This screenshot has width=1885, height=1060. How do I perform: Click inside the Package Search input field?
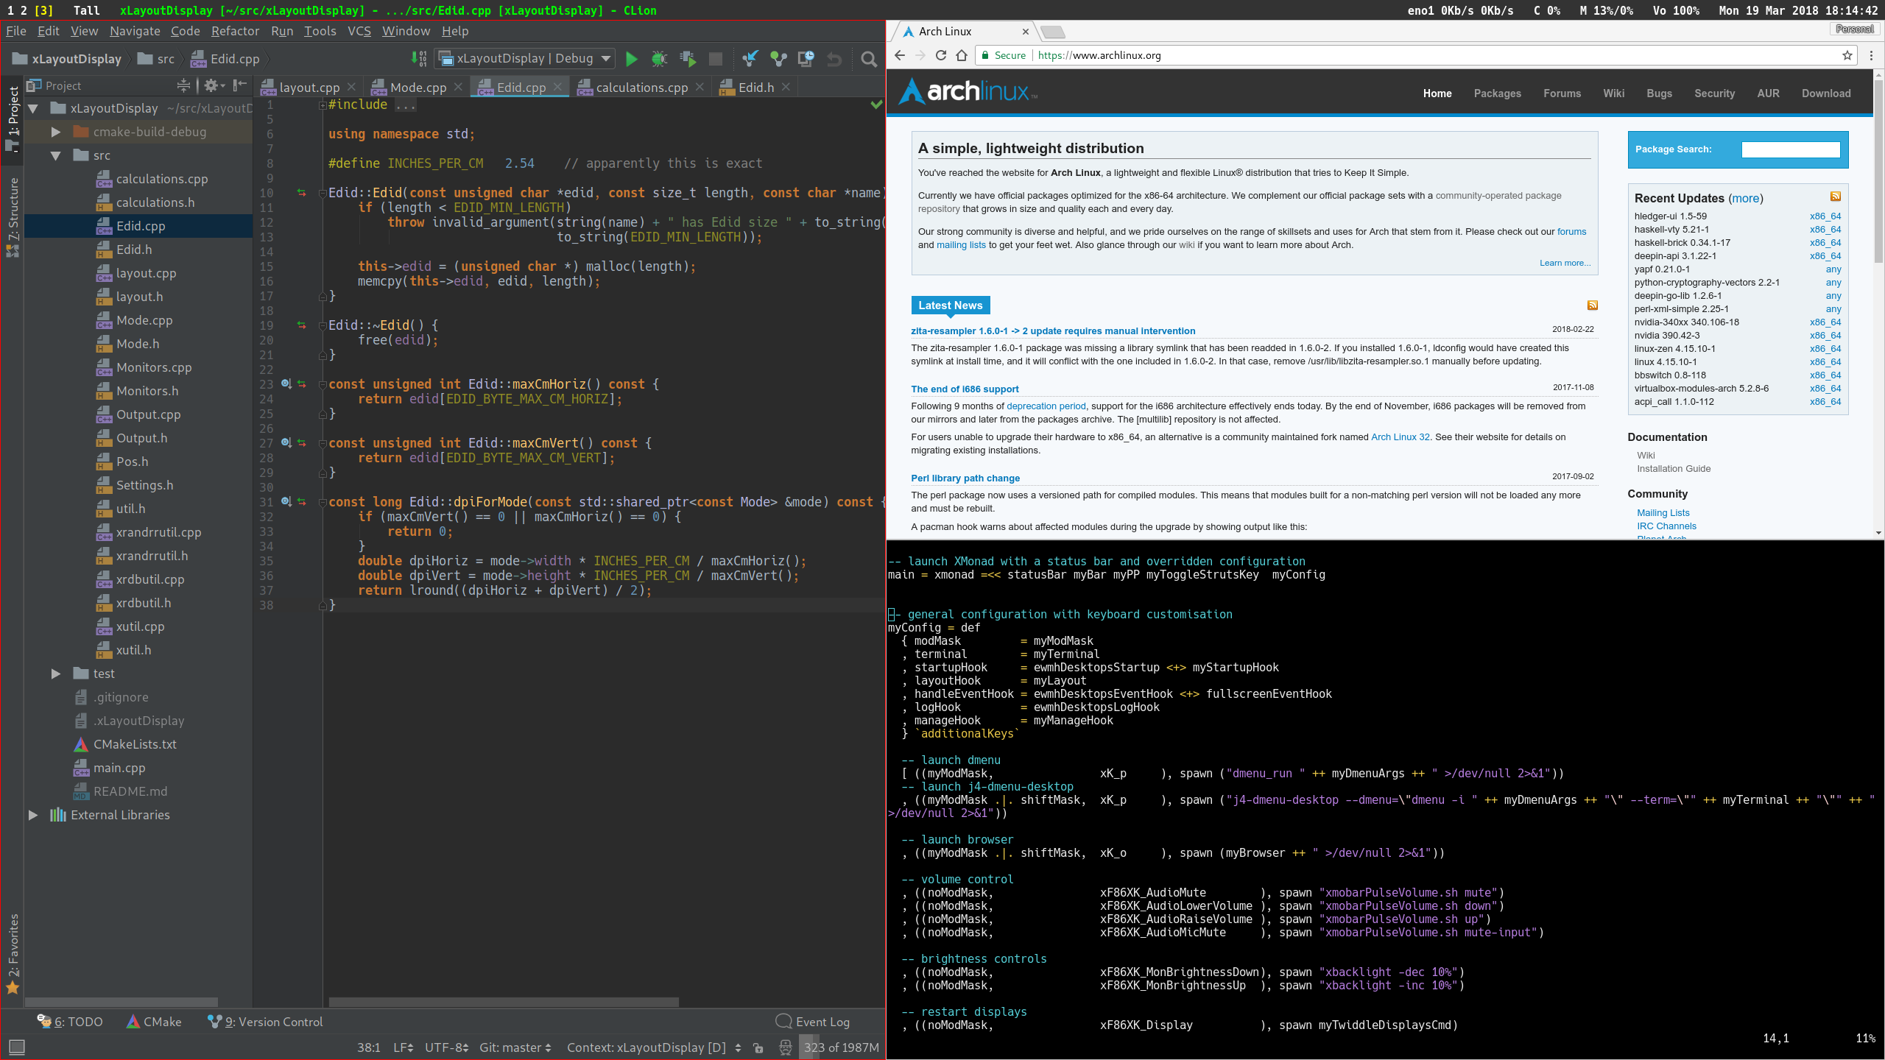tap(1790, 149)
